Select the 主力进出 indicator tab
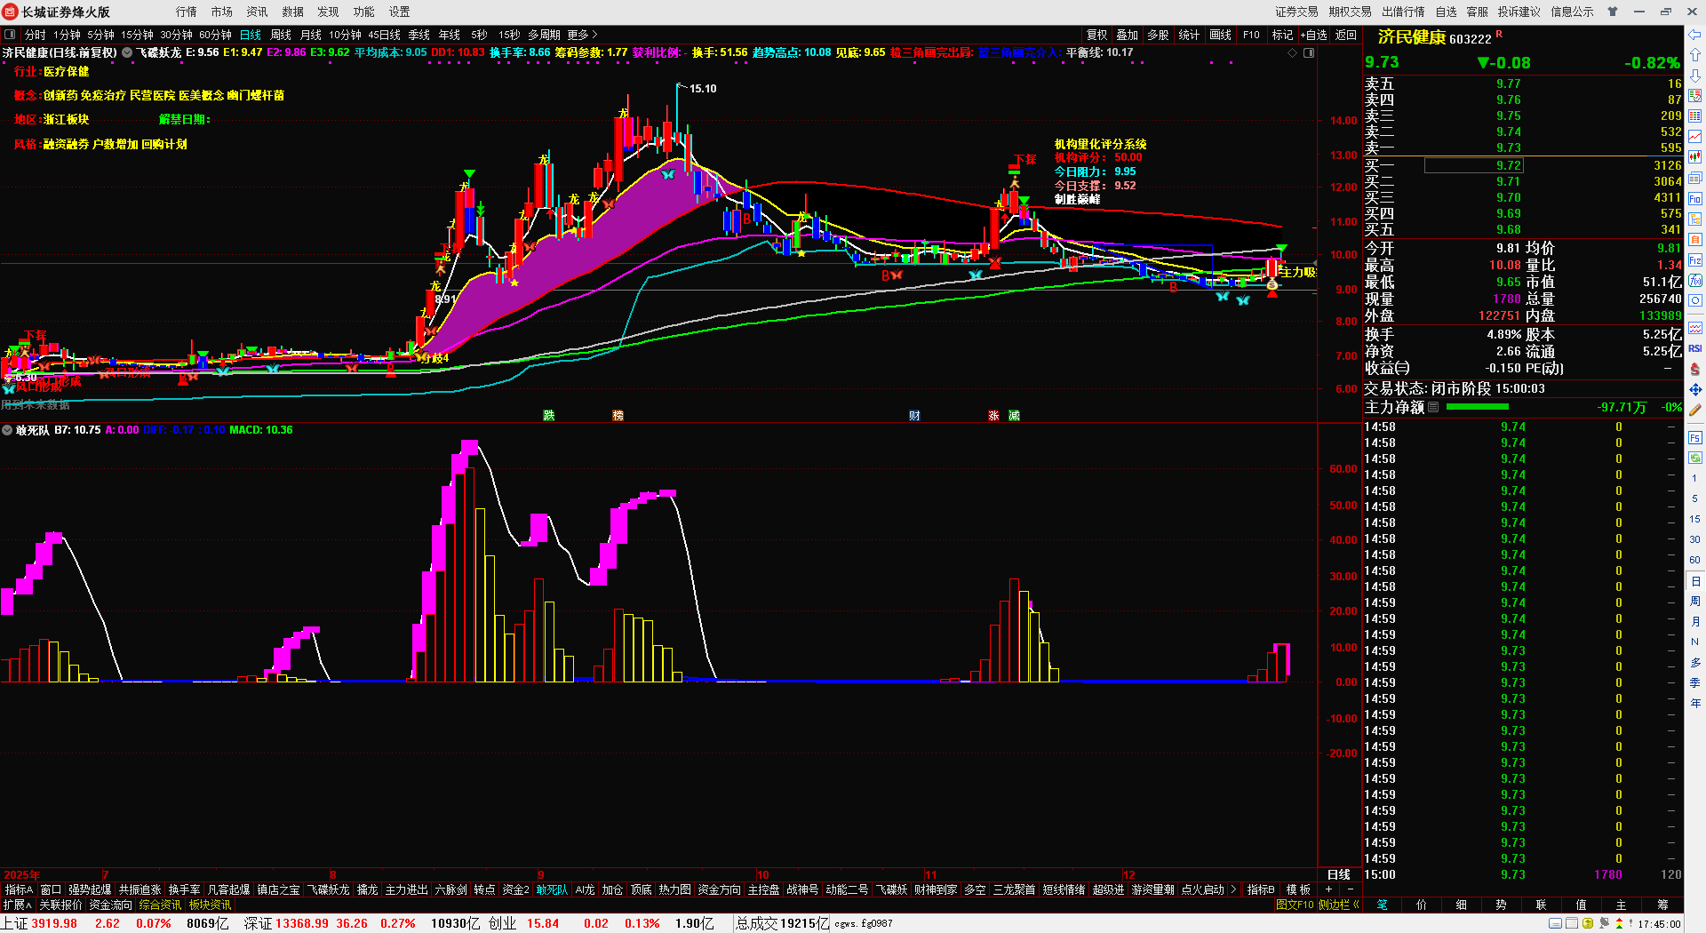Screen dimensions: 1706x933 tap(407, 889)
